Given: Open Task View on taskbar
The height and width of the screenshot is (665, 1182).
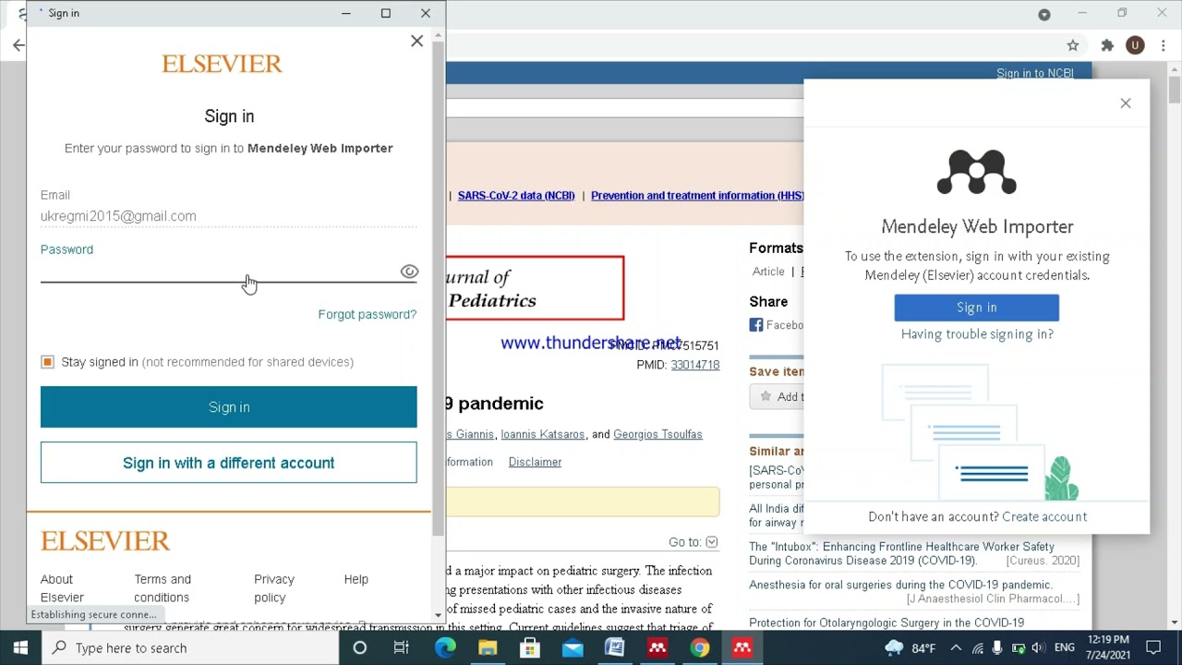Looking at the screenshot, I should coord(402,648).
